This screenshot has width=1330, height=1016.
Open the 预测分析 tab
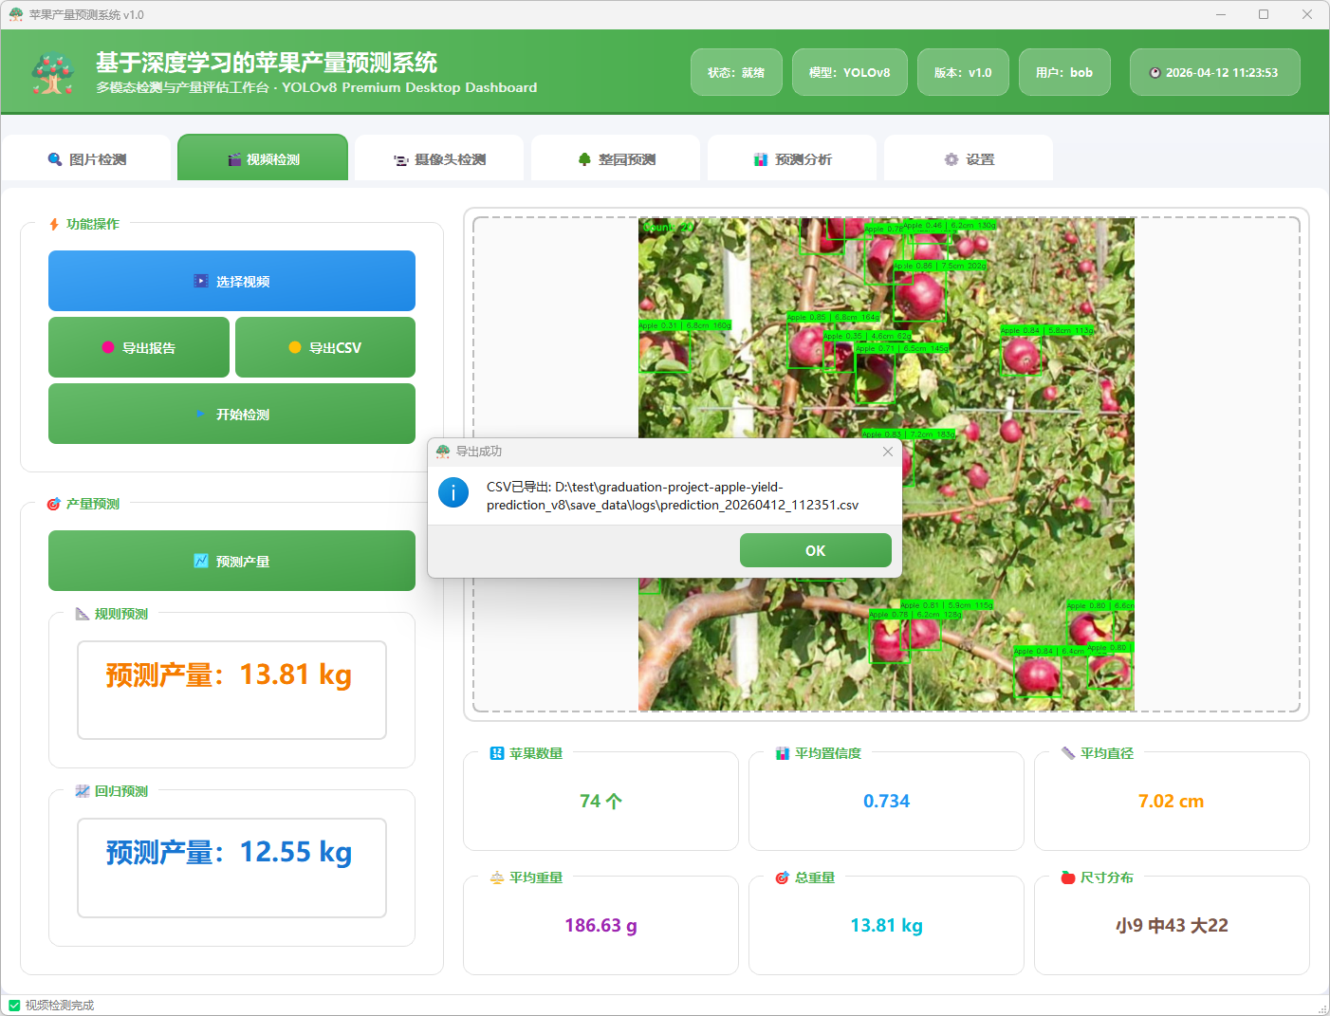(792, 159)
